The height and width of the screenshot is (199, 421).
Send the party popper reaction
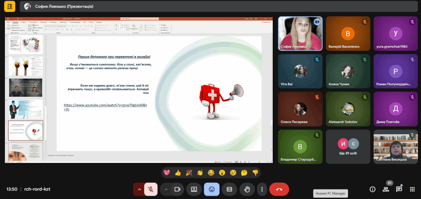(189, 172)
